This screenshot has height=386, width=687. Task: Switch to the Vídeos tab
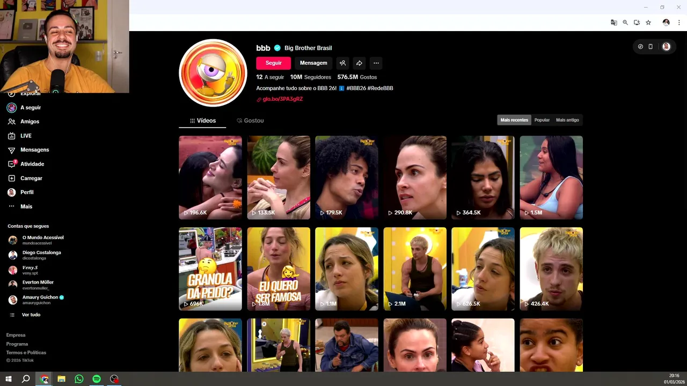click(x=202, y=121)
